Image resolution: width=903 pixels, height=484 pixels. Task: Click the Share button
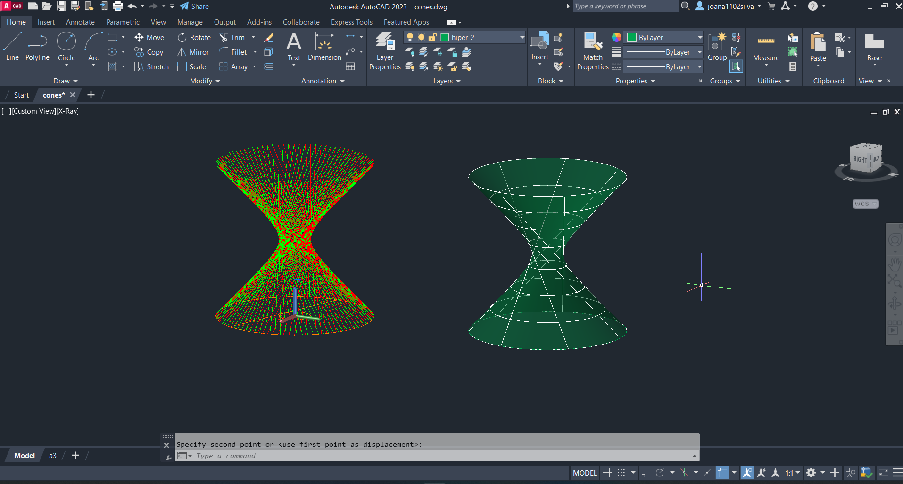[x=194, y=7]
